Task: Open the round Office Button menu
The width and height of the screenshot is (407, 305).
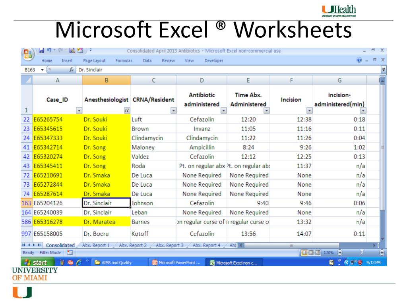Action: tap(28, 54)
